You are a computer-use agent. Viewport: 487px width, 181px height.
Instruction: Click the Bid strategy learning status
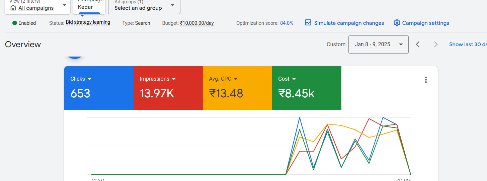tap(88, 22)
